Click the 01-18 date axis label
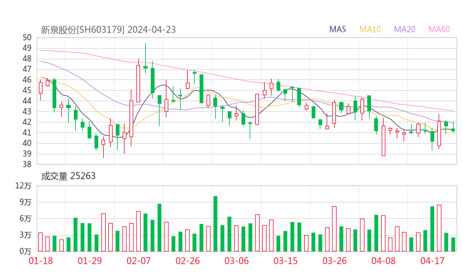The image size is (463, 275). point(41,261)
